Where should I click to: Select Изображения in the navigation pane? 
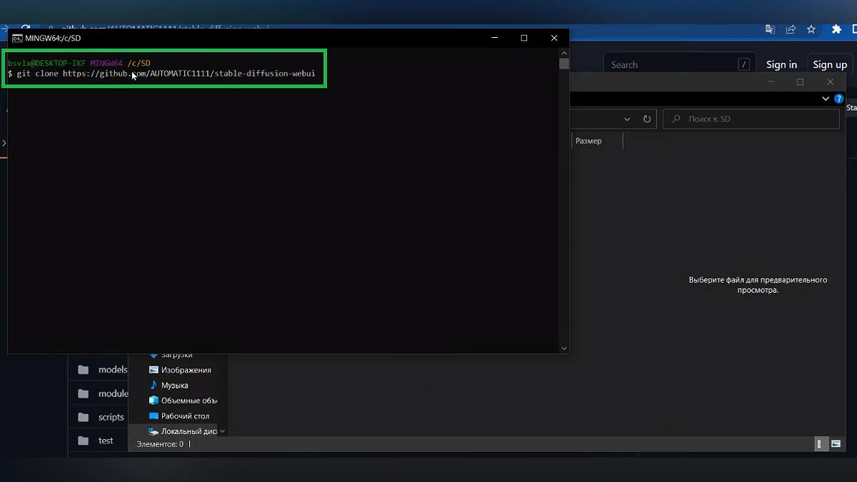click(186, 370)
